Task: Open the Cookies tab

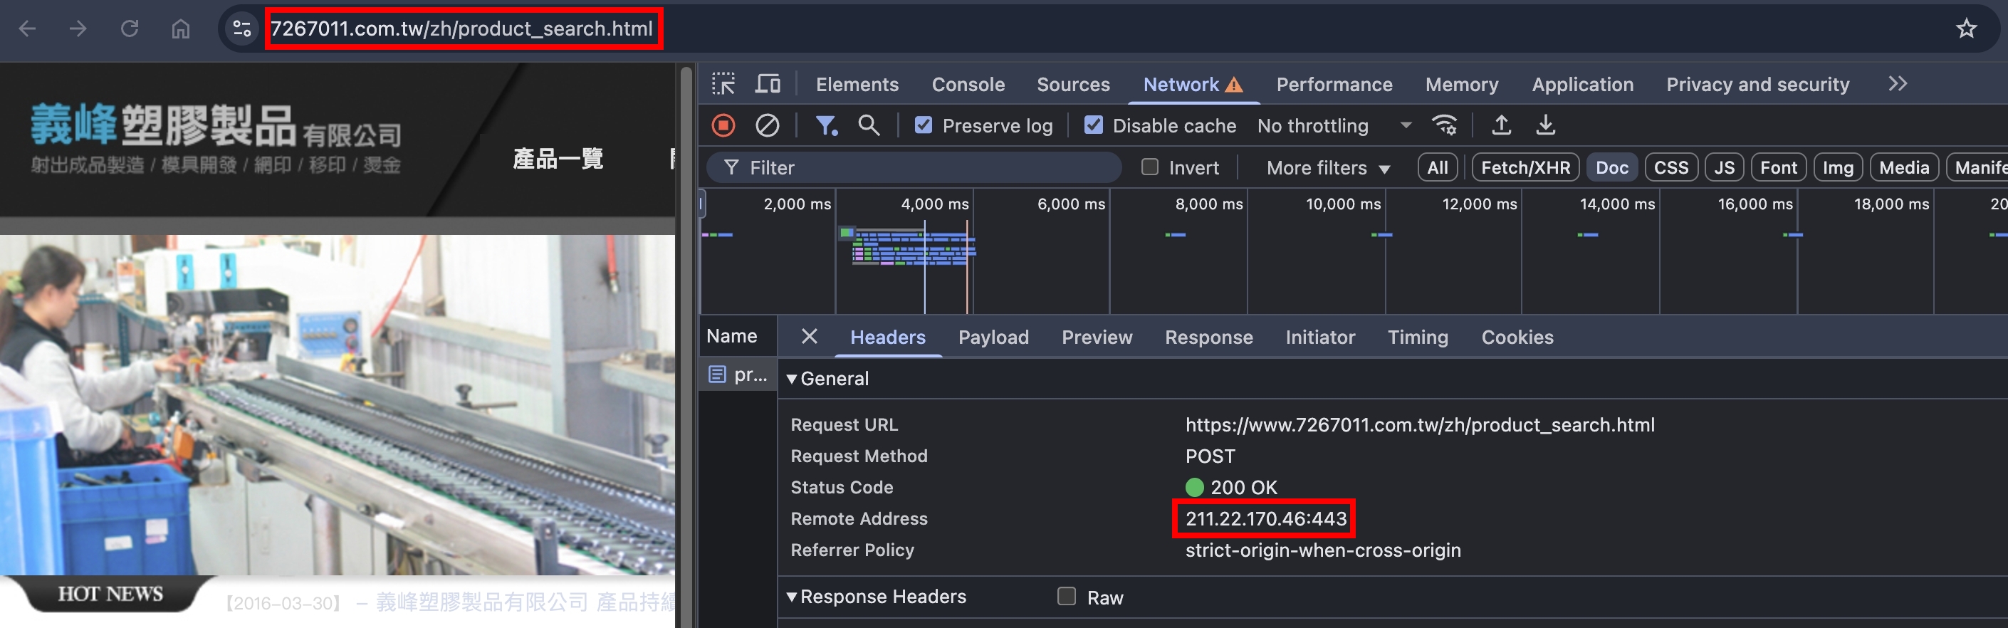Action: pyautogui.click(x=1517, y=337)
